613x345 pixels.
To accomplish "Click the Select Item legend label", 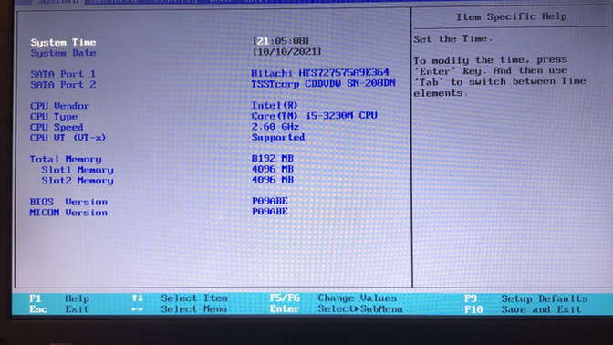I will click(x=194, y=298).
